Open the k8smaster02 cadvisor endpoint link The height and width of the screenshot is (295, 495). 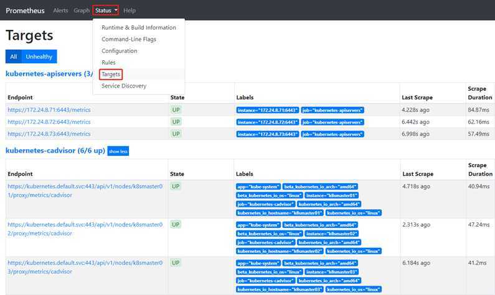[85, 229]
